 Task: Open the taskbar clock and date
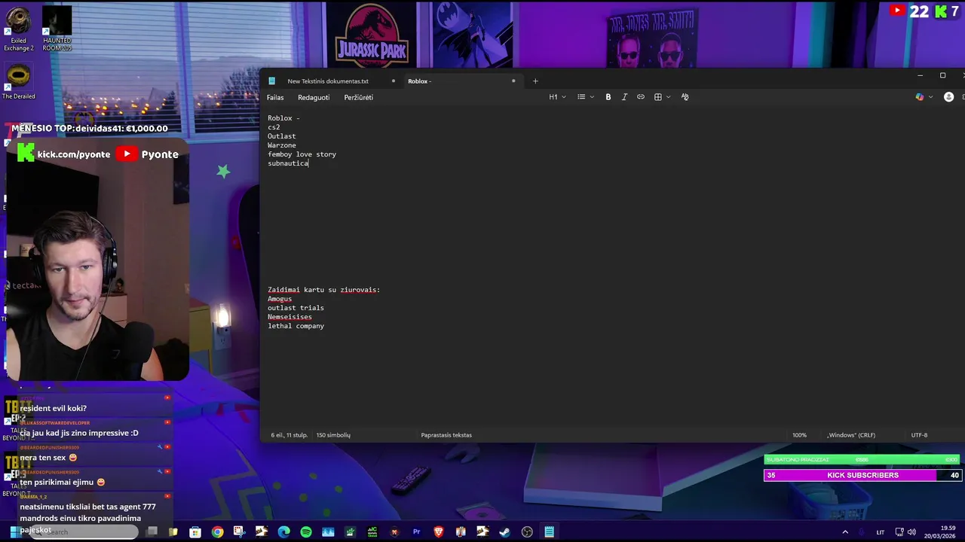click(939, 531)
